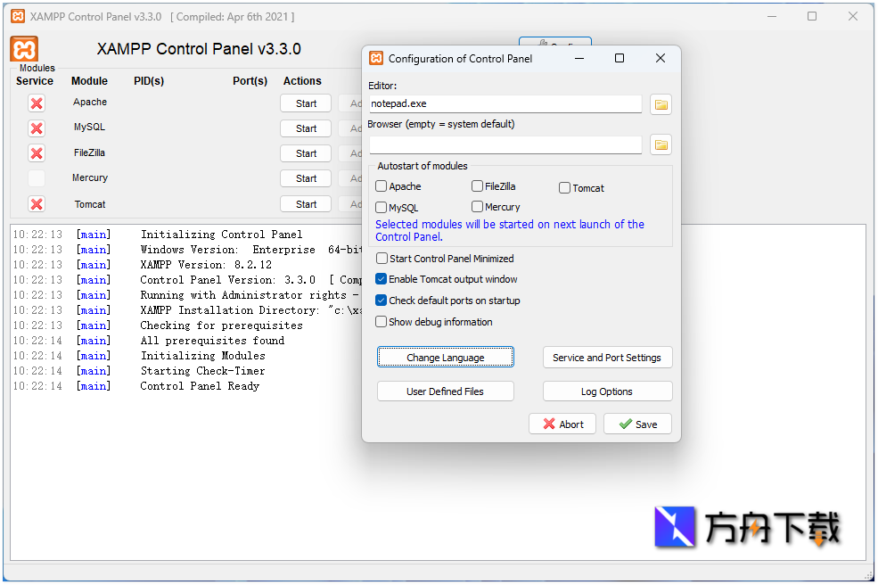Click the MySQL service red X icon
This screenshot has width=878, height=585.
(37, 128)
